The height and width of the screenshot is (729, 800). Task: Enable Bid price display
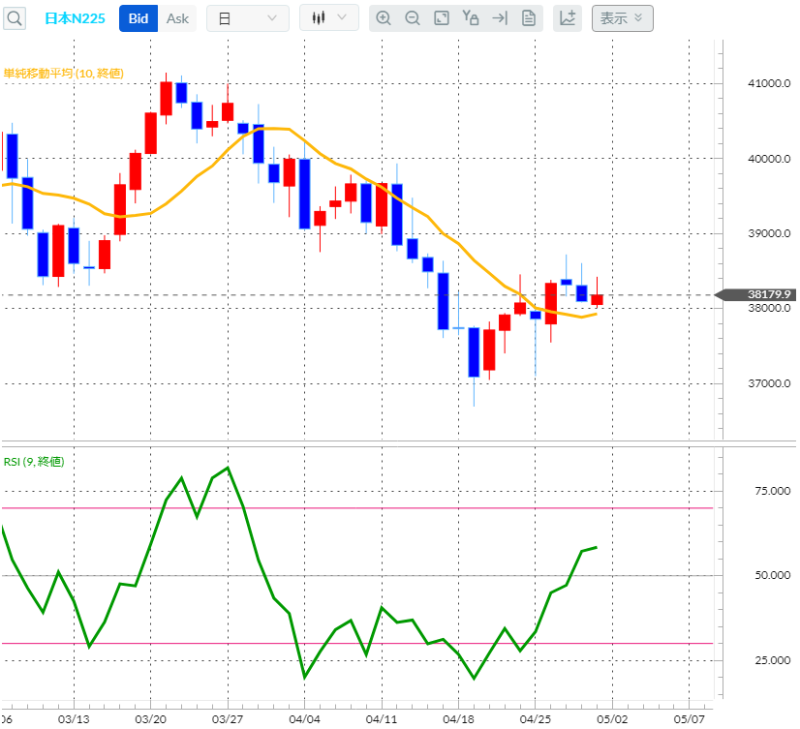(138, 17)
